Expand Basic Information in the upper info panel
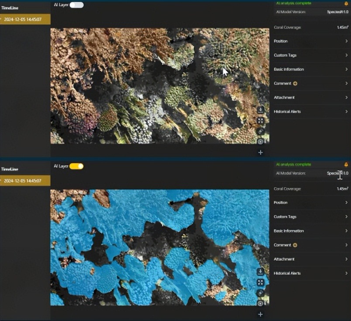The image size is (351, 321). 310,69
